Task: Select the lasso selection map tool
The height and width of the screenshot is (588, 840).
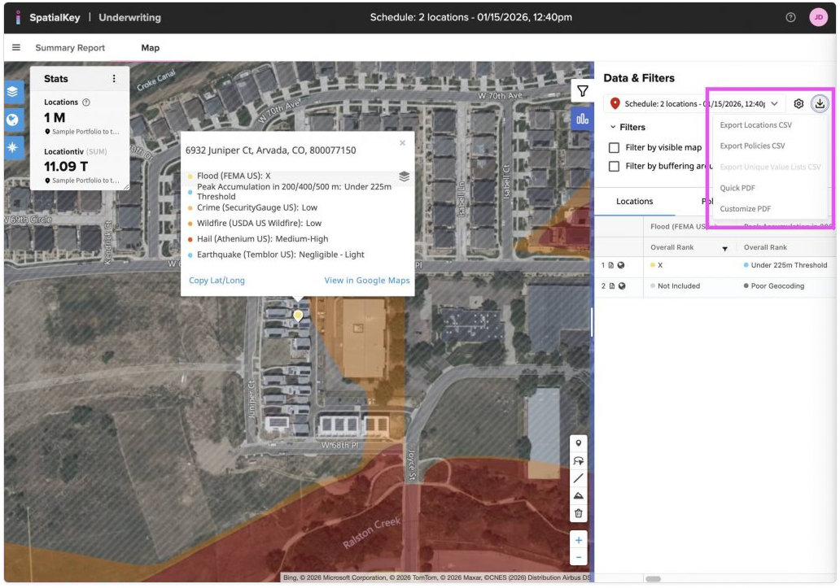Action: (x=578, y=460)
